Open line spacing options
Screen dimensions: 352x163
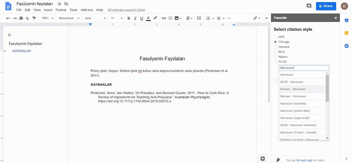point(199,18)
